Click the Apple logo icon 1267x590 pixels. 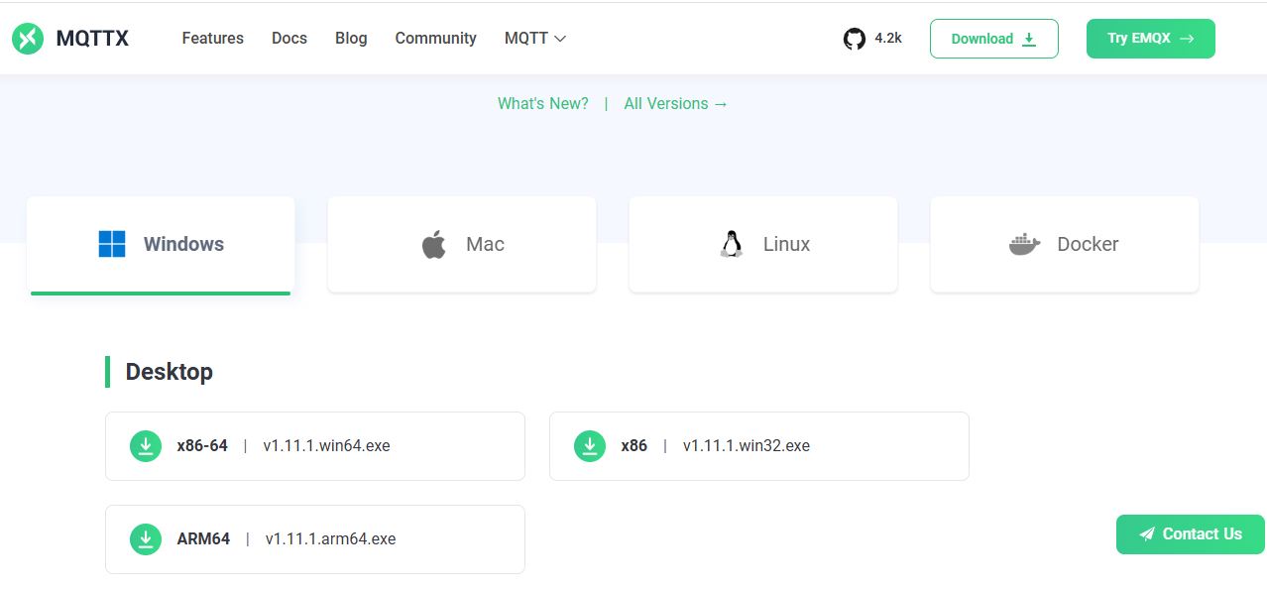coord(433,244)
